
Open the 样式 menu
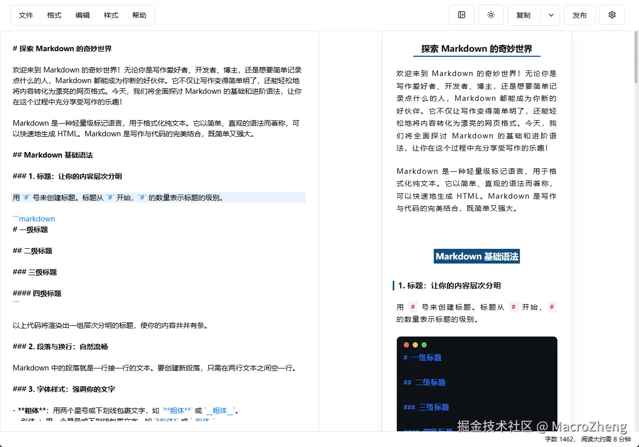coord(111,15)
